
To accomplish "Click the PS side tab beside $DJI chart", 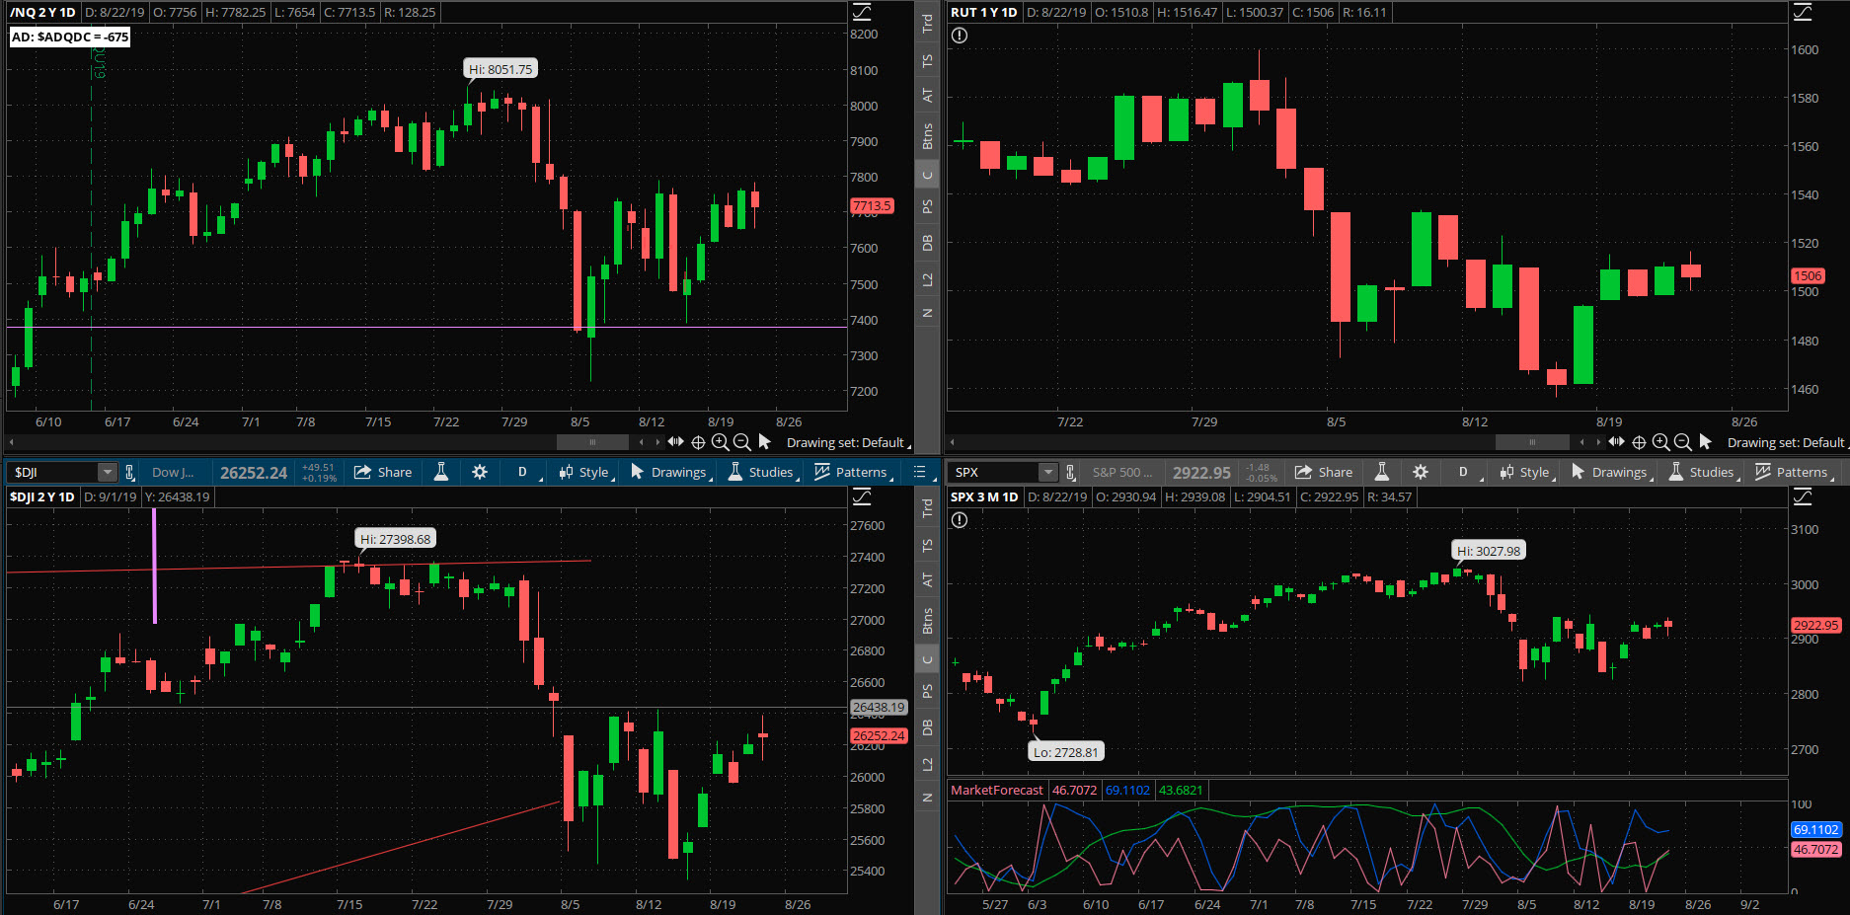I will pyautogui.click(x=927, y=691).
